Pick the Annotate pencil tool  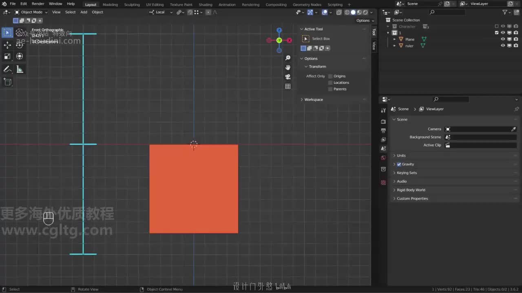pos(7,70)
